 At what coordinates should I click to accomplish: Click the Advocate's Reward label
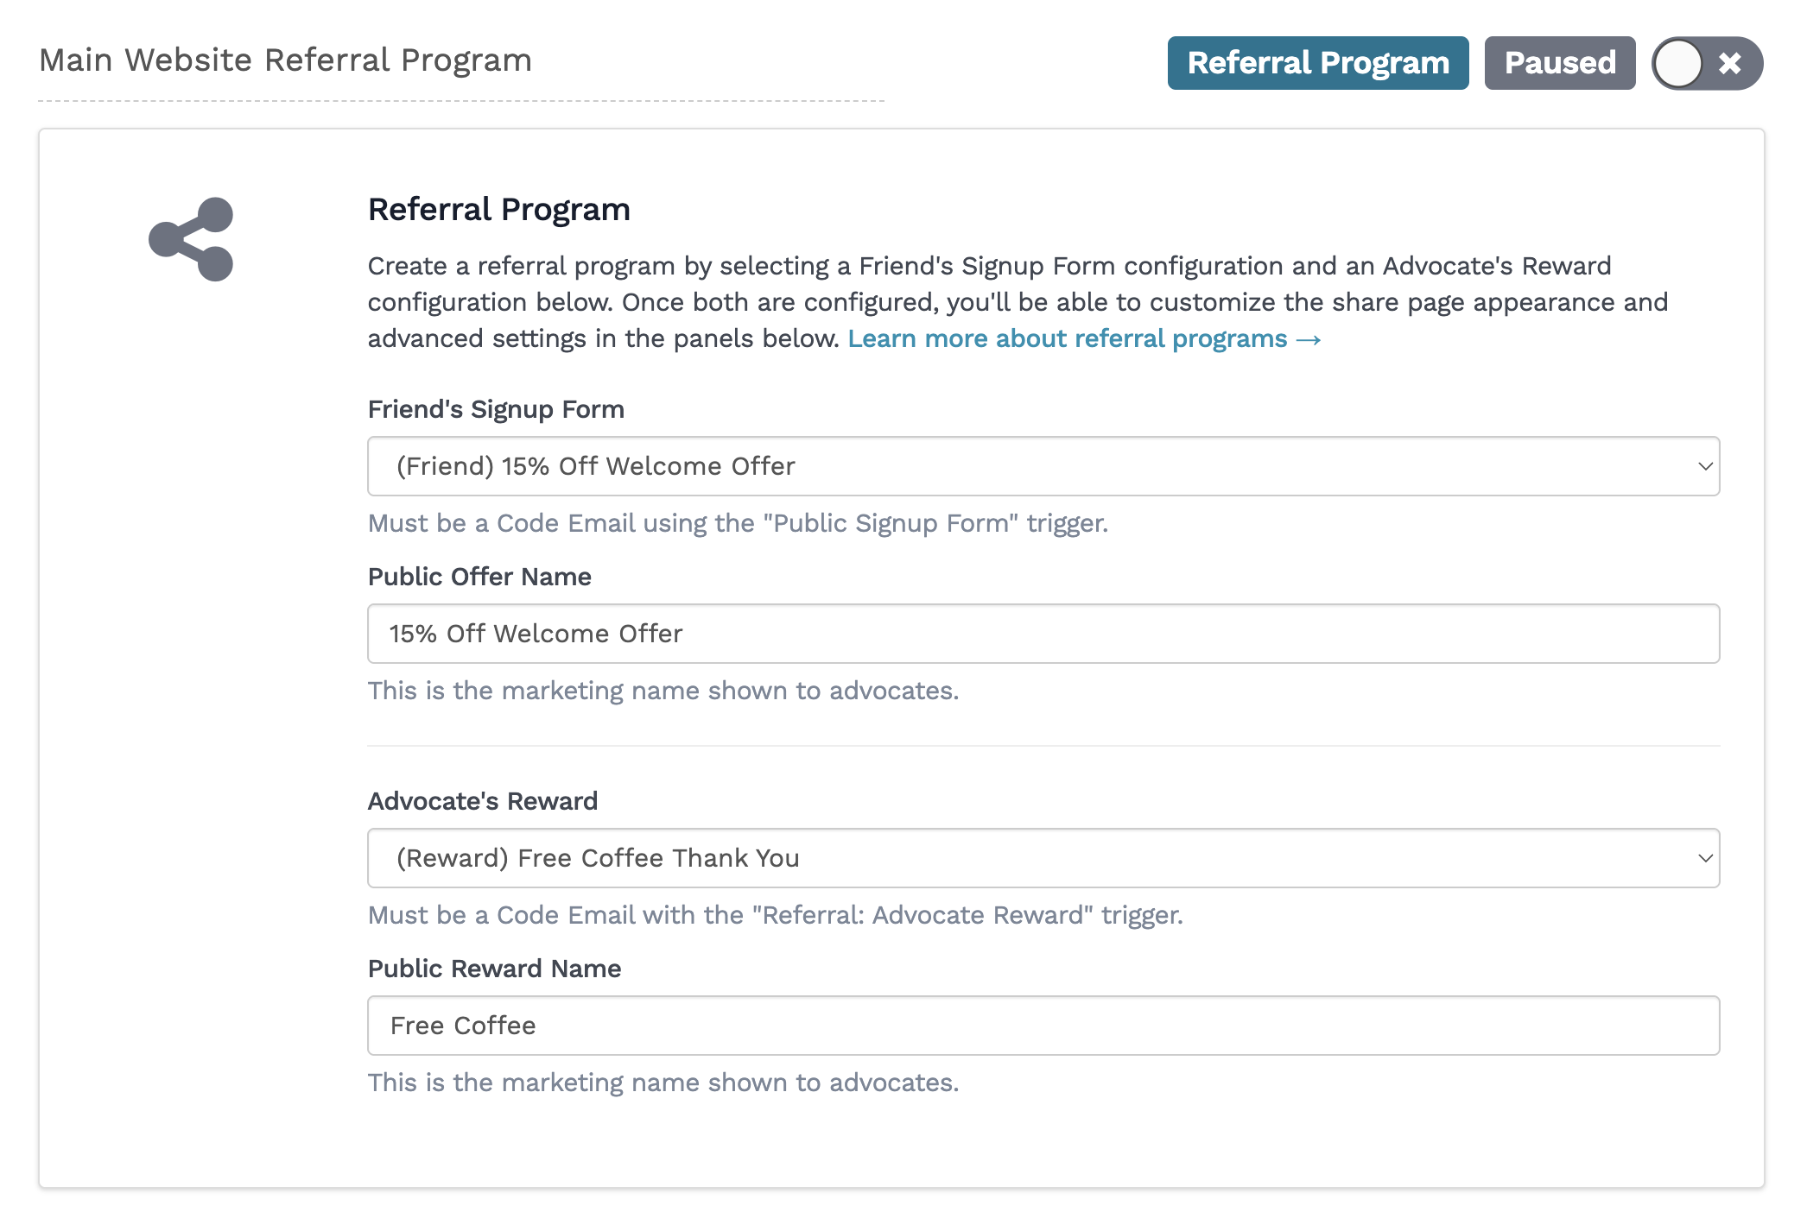[x=482, y=801]
